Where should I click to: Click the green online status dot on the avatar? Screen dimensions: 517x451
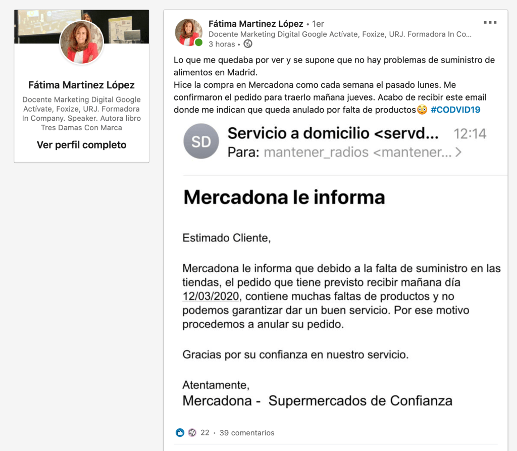[198, 42]
